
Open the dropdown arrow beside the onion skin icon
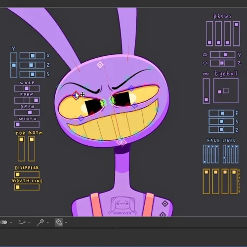pyautogui.click(x=11, y=223)
